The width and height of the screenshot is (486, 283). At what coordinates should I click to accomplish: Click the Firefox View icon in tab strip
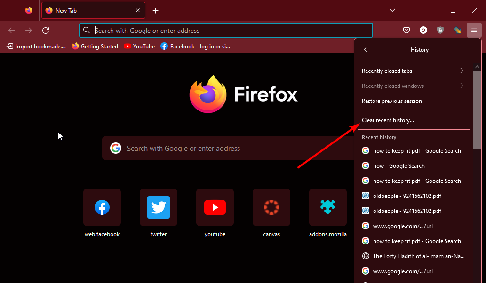tap(29, 10)
